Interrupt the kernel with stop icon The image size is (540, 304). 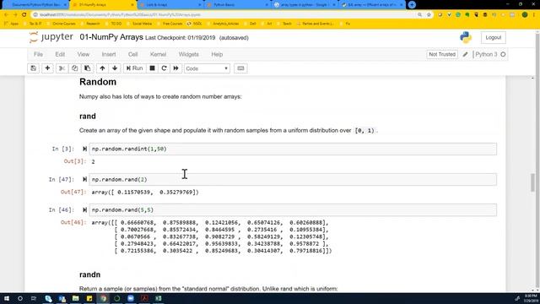pos(152,68)
